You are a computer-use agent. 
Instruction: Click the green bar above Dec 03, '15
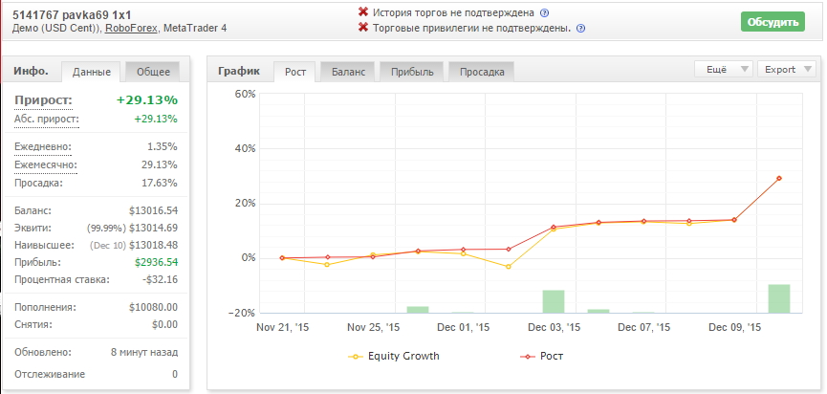point(554,301)
